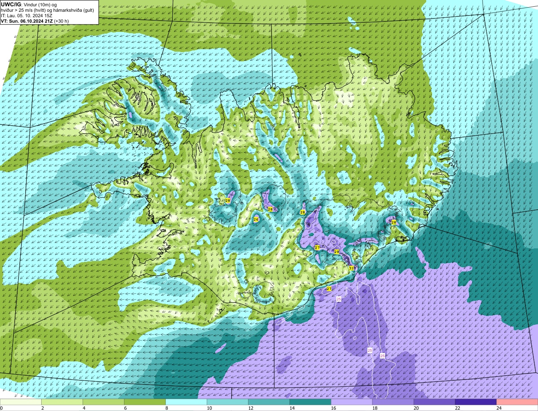Click the dark teal 14–16 m/s legend swatch

point(311,402)
